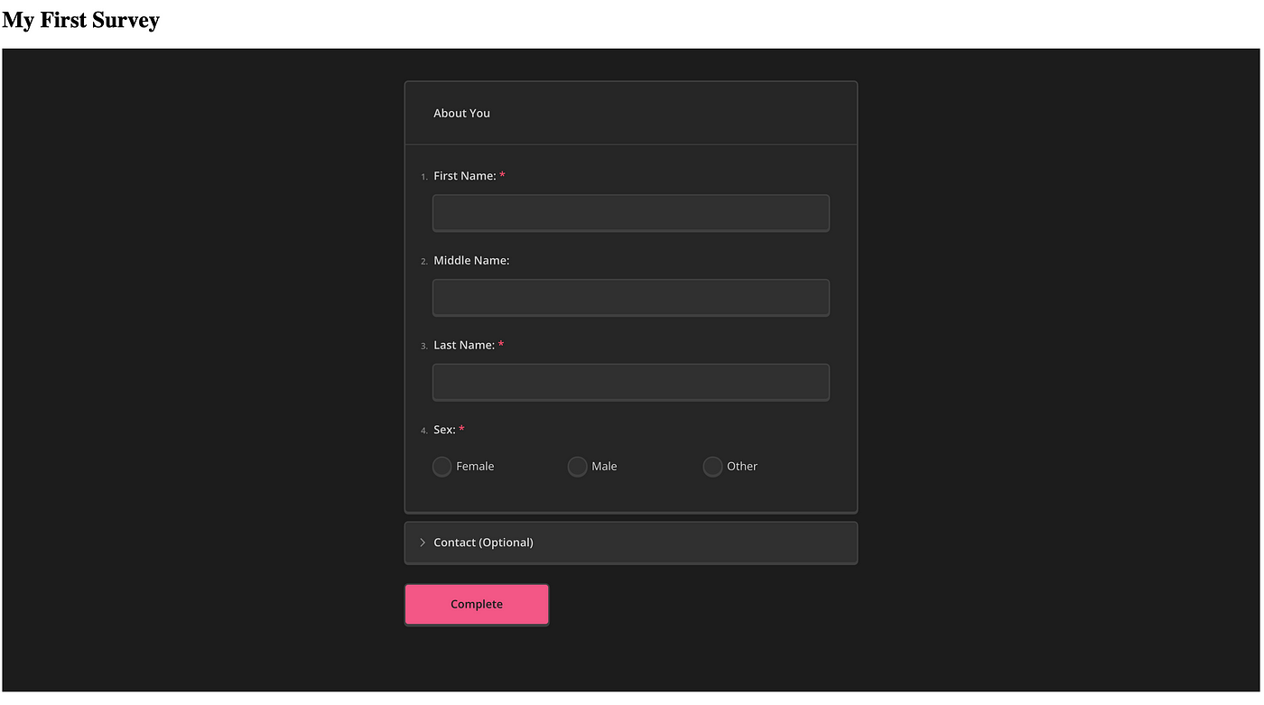Expand the Contact (Optional) section

point(630,542)
